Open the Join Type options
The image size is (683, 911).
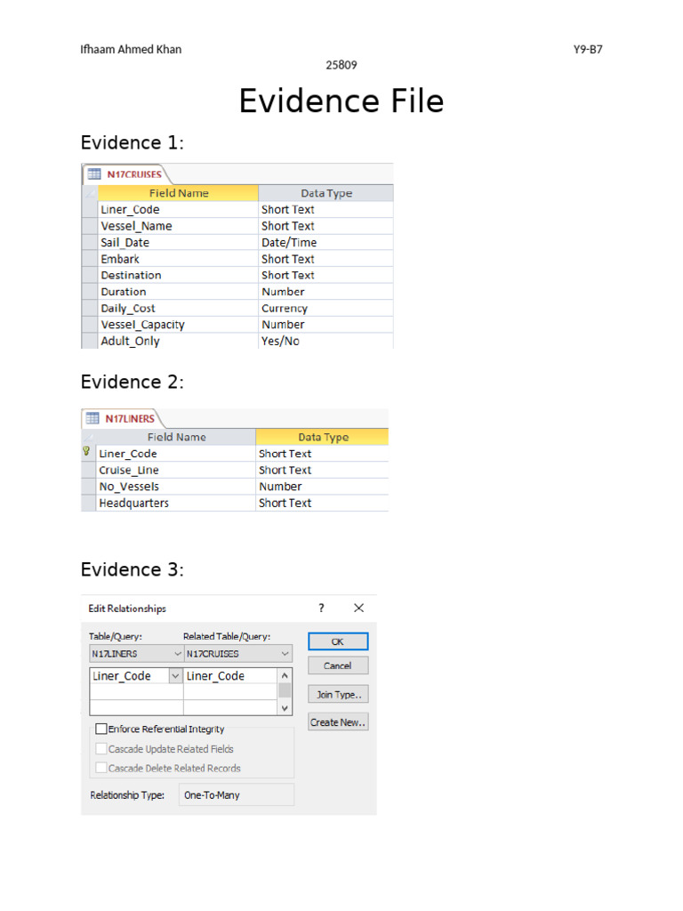tap(338, 694)
